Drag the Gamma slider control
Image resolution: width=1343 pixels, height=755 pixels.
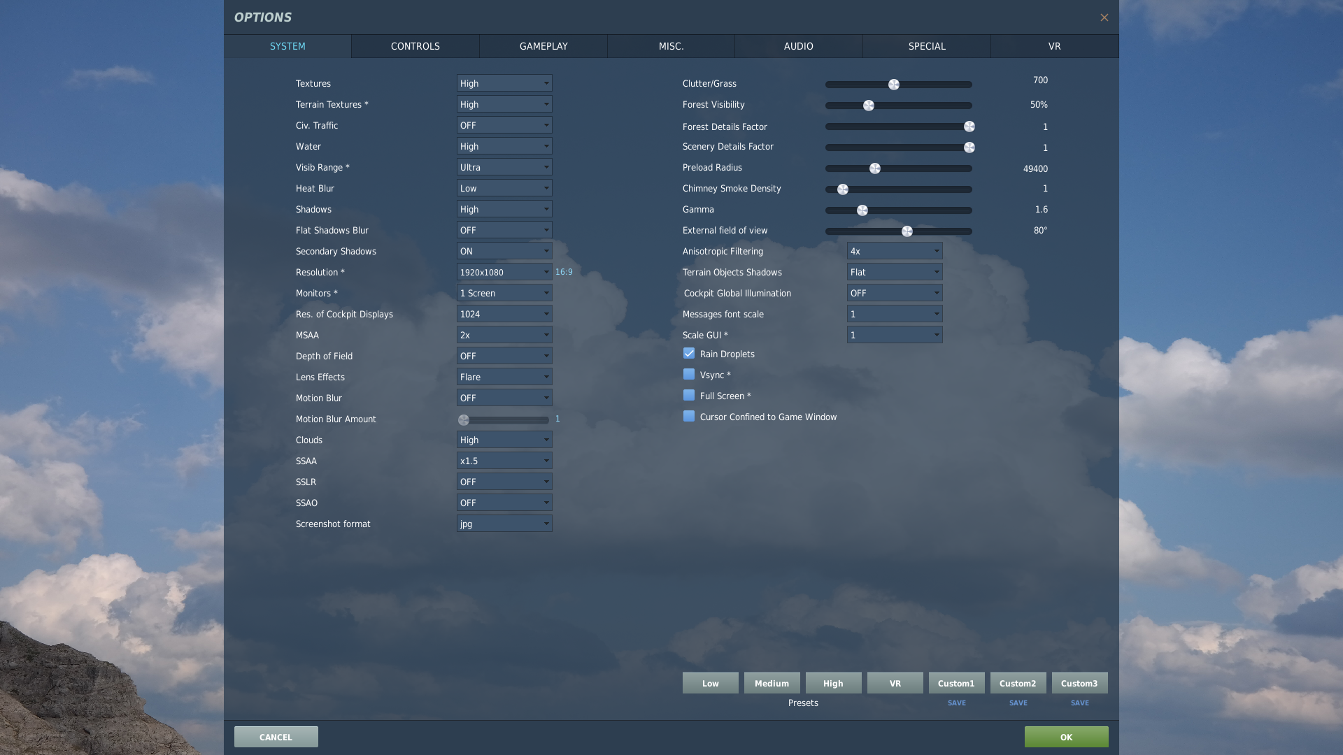pyautogui.click(x=862, y=210)
